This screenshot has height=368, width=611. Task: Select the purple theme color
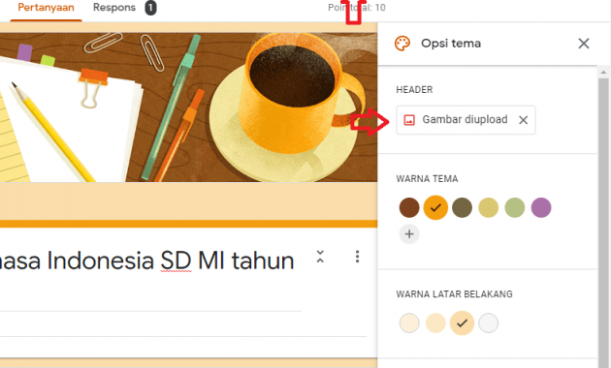(x=541, y=207)
